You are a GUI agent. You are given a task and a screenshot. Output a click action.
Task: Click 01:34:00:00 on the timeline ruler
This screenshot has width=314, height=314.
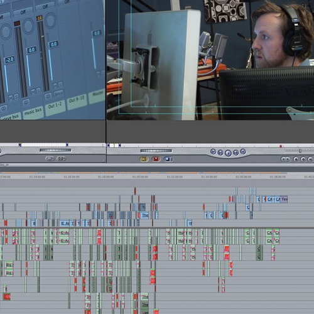coord(209,177)
